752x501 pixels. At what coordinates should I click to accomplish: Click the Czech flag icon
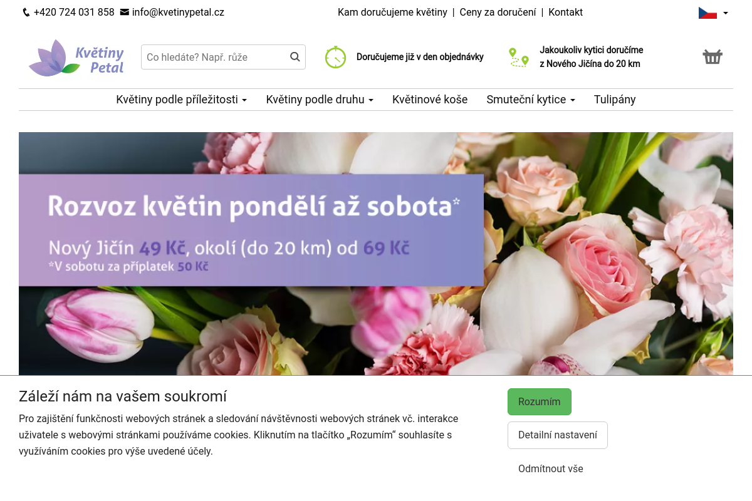pyautogui.click(x=708, y=12)
